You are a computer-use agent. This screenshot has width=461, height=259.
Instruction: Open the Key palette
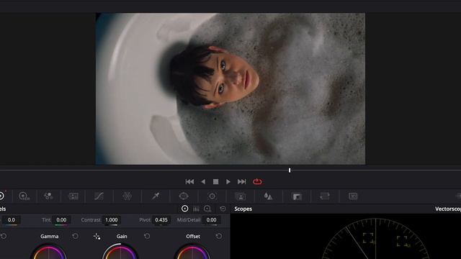[297, 196]
